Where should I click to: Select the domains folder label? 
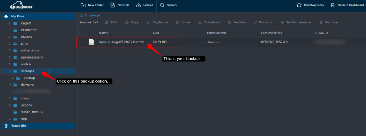(x=27, y=85)
